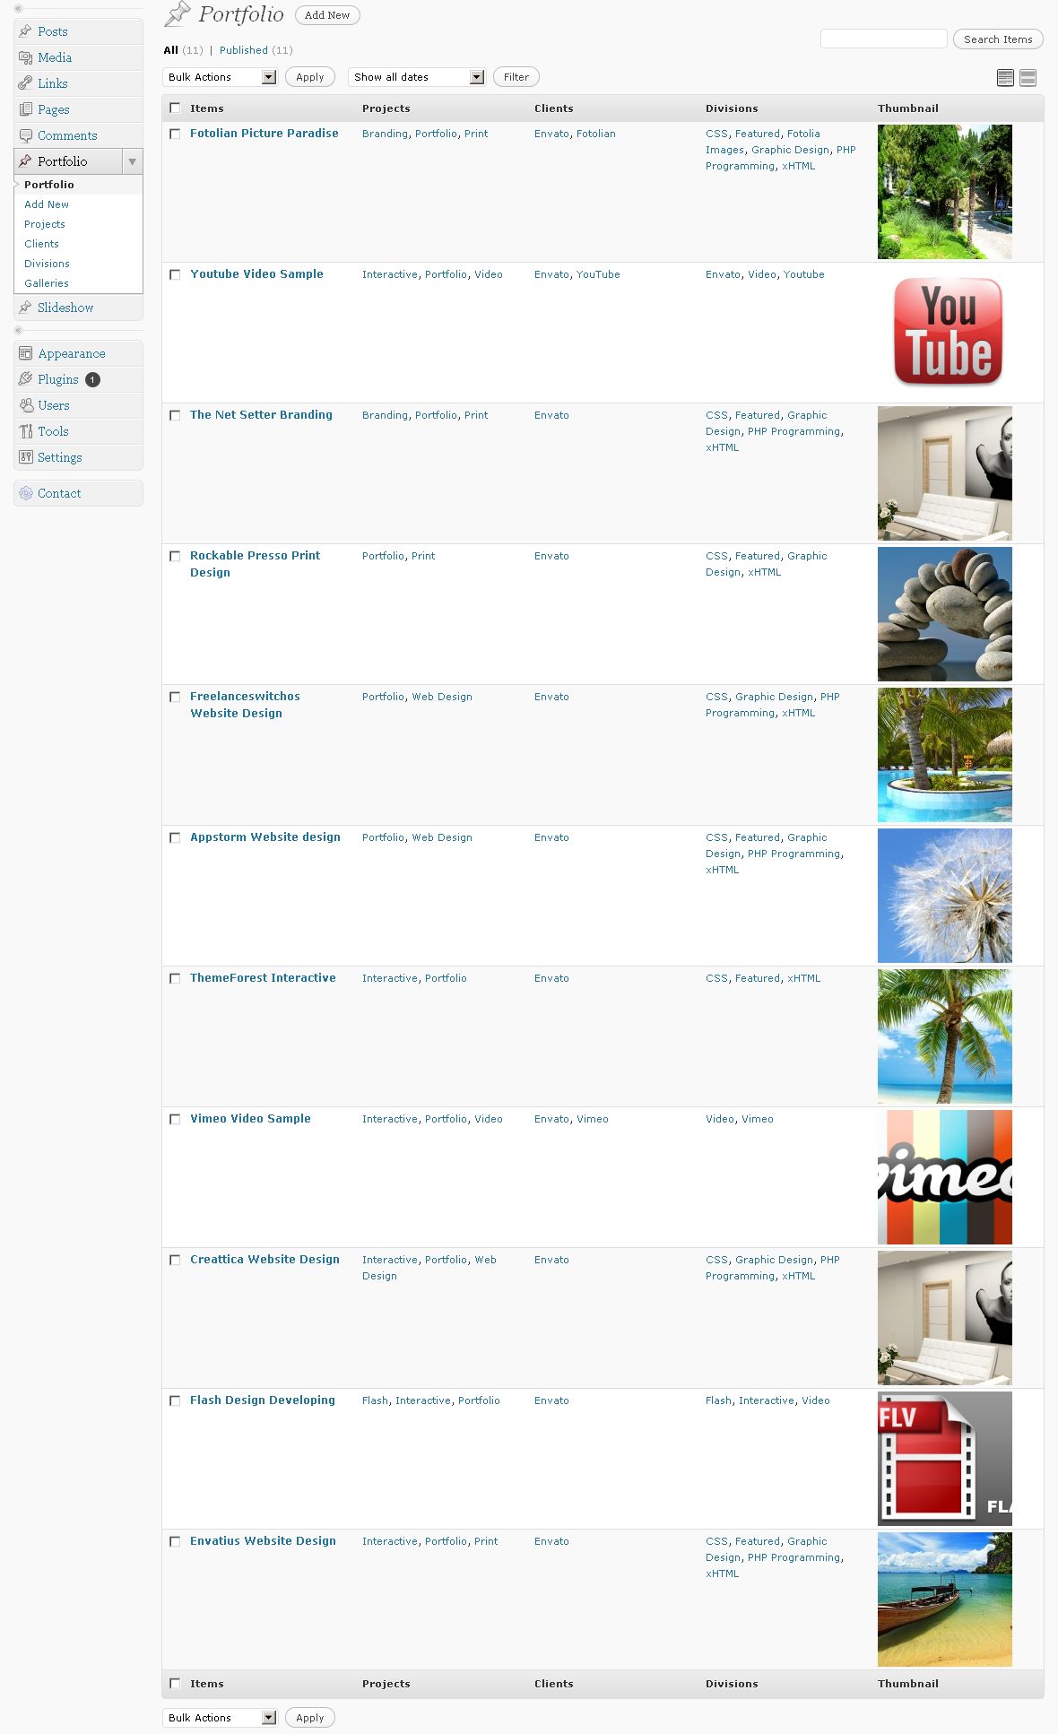This screenshot has width=1058, height=1734.
Task: Check the Youtube Video Sample checkbox
Action: pyautogui.click(x=175, y=275)
